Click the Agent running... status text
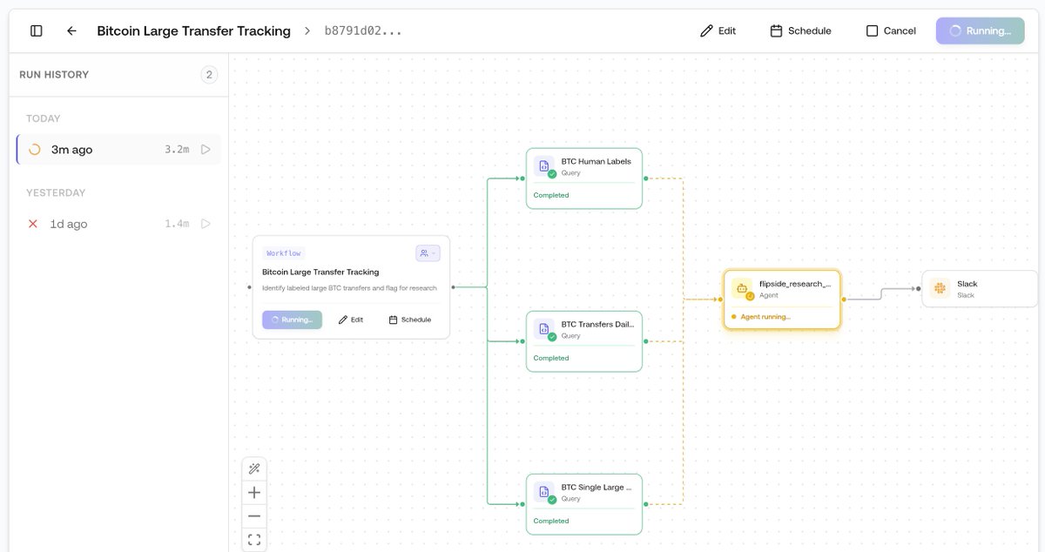Image resolution: width=1045 pixels, height=552 pixels. (x=765, y=317)
